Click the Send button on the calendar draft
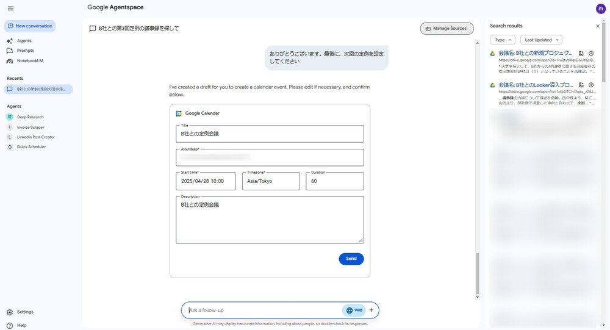 351,259
